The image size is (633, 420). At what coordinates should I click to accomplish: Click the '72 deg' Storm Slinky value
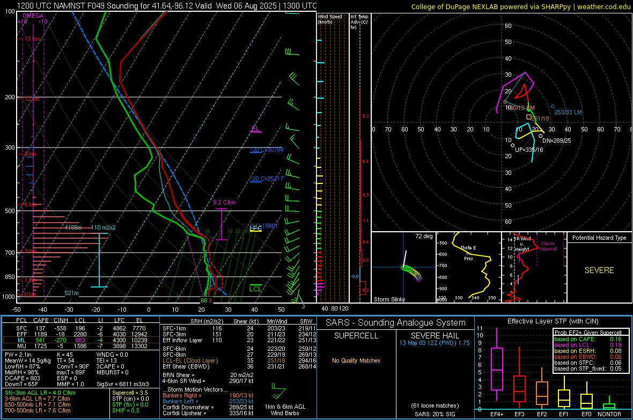(424, 236)
